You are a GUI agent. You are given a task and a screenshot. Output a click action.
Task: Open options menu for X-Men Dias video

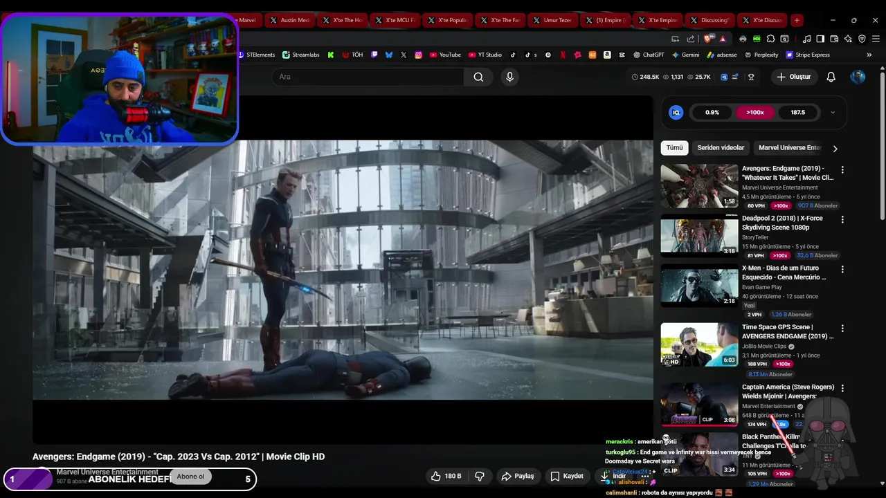click(842, 269)
